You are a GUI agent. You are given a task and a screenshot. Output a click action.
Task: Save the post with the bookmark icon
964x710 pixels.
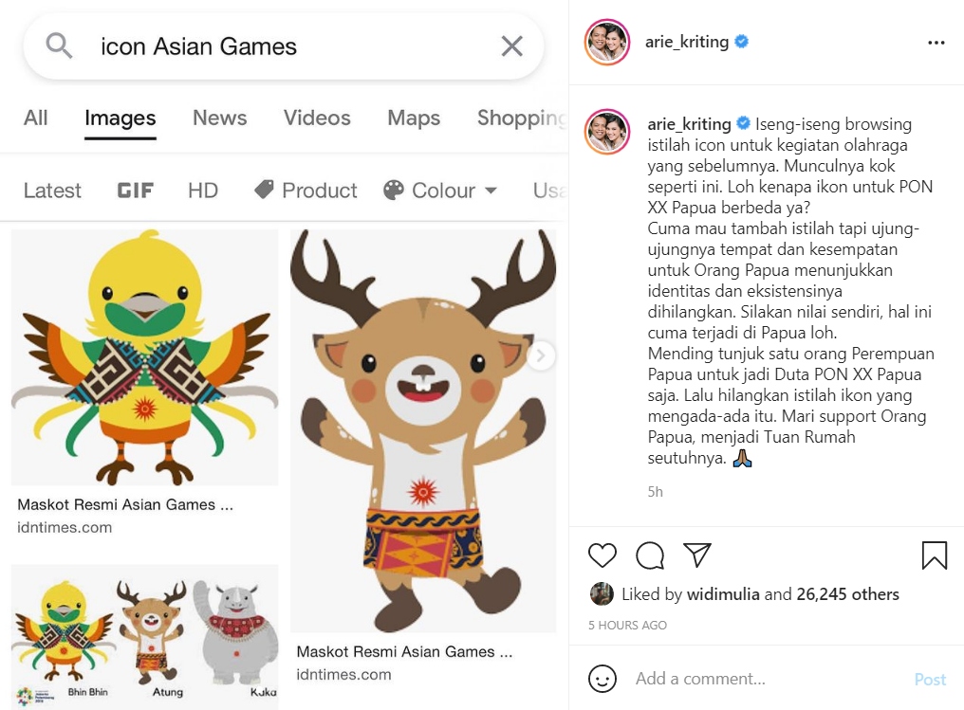[934, 555]
